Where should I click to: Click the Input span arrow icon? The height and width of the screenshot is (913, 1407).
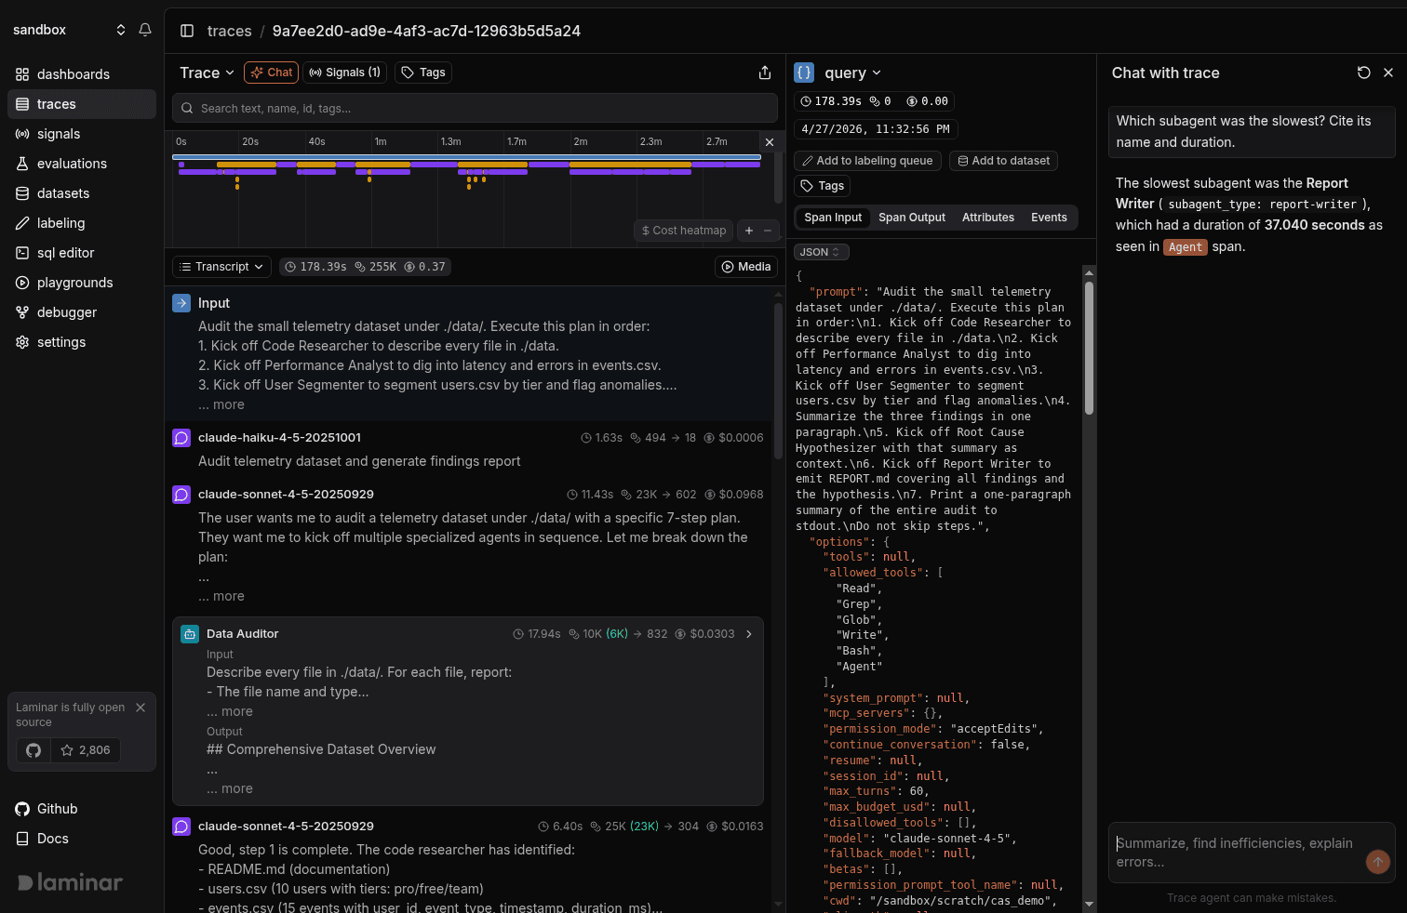click(181, 303)
